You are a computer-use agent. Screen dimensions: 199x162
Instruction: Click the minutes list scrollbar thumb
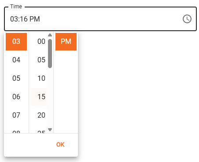pyautogui.click(x=50, y=54)
